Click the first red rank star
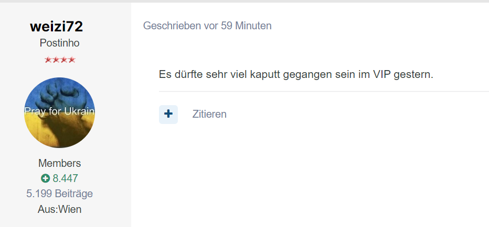Screen dimensions: 489x227 click(x=48, y=60)
